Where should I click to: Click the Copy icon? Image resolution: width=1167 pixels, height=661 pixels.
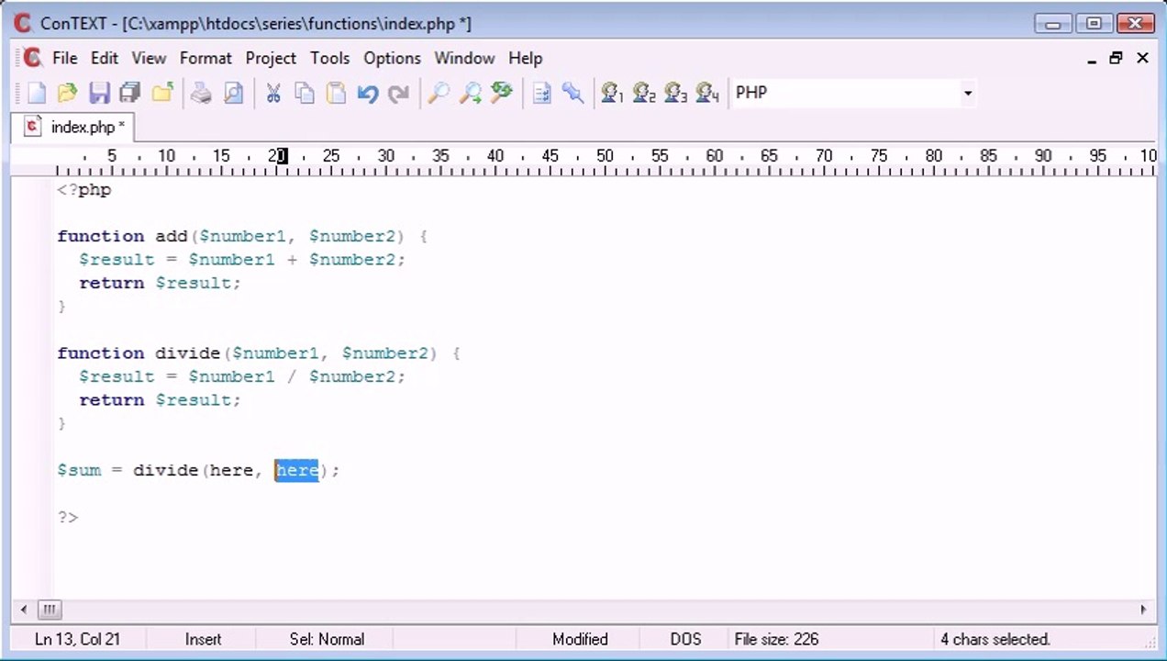click(x=305, y=93)
